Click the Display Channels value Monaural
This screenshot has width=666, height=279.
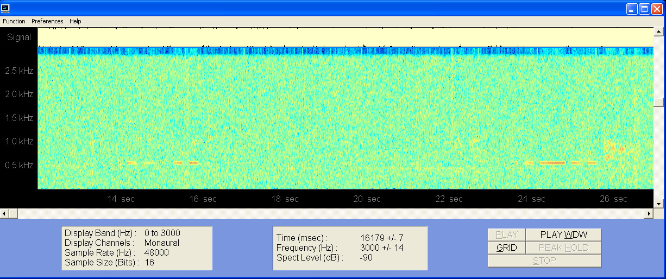coord(162,243)
